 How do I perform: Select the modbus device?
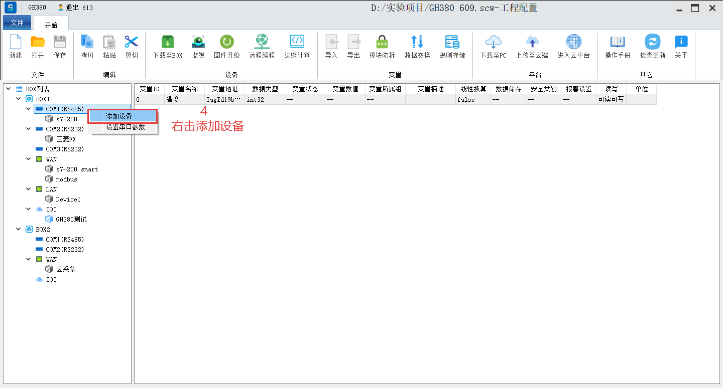tap(66, 179)
